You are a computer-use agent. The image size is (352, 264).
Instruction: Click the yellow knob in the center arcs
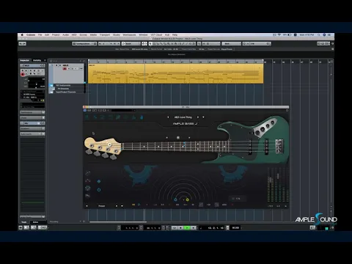[x=187, y=199]
